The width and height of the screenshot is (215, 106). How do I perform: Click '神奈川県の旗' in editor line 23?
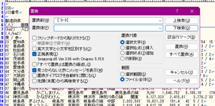(x=111, y=97)
